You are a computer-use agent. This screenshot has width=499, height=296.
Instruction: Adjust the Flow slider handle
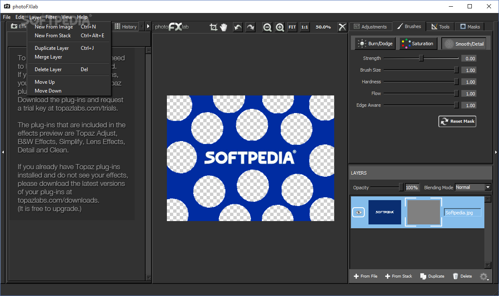456,93
